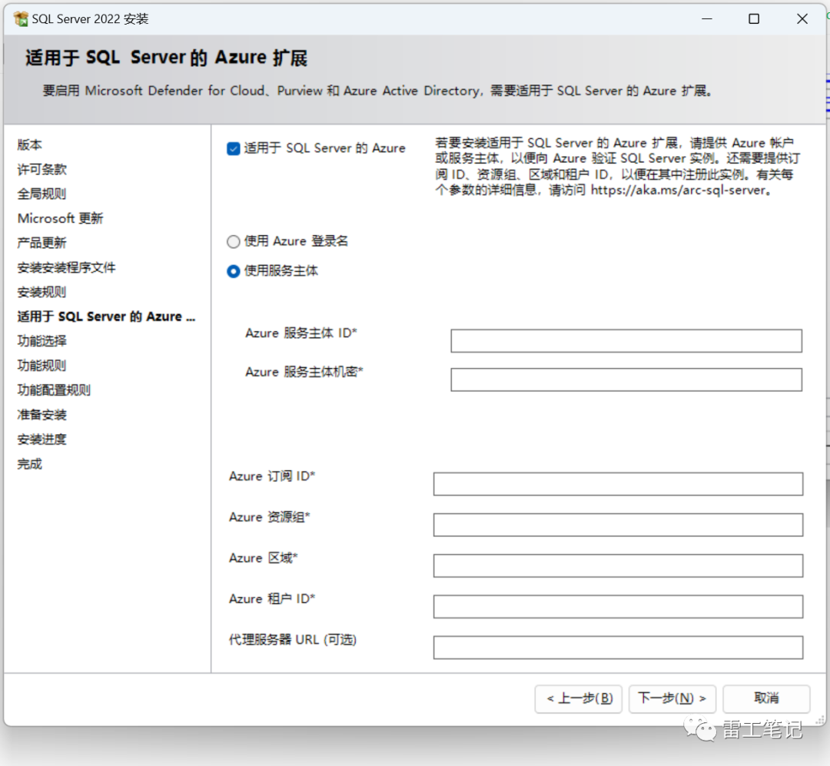This screenshot has height=766, width=830.
Task: Click the 代理服务器 URL optional field
Action: (x=618, y=648)
